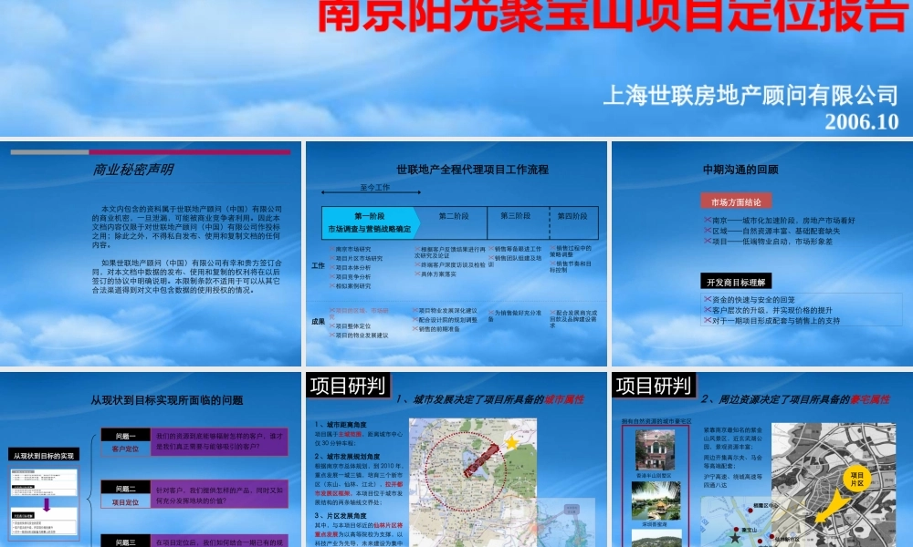Click the 项目定位 label
Image resolution: width=913 pixels, height=547 pixels.
pos(126,502)
